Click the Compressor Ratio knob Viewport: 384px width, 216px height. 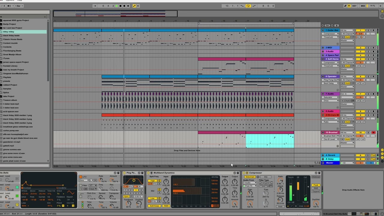point(280,180)
